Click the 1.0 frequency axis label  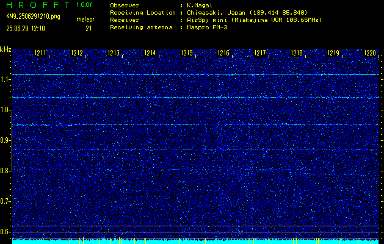5,110
